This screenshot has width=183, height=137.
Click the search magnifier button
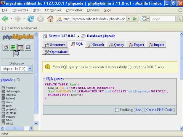point(179,19)
